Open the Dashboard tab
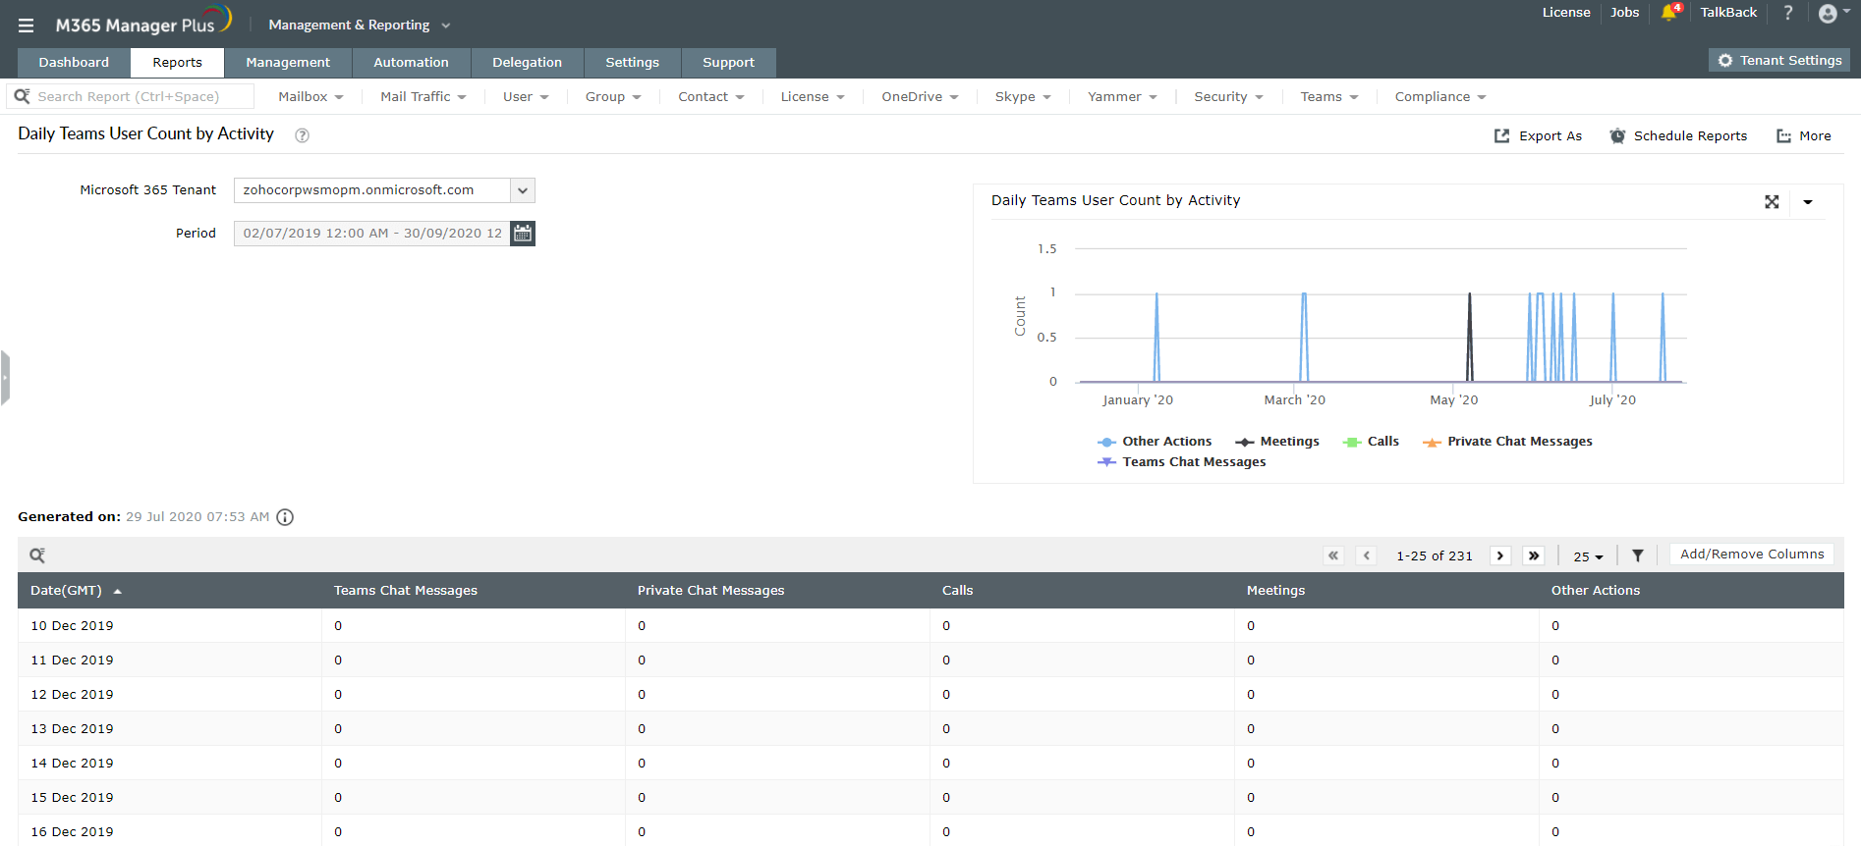The height and width of the screenshot is (846, 1861). pyautogui.click(x=74, y=63)
